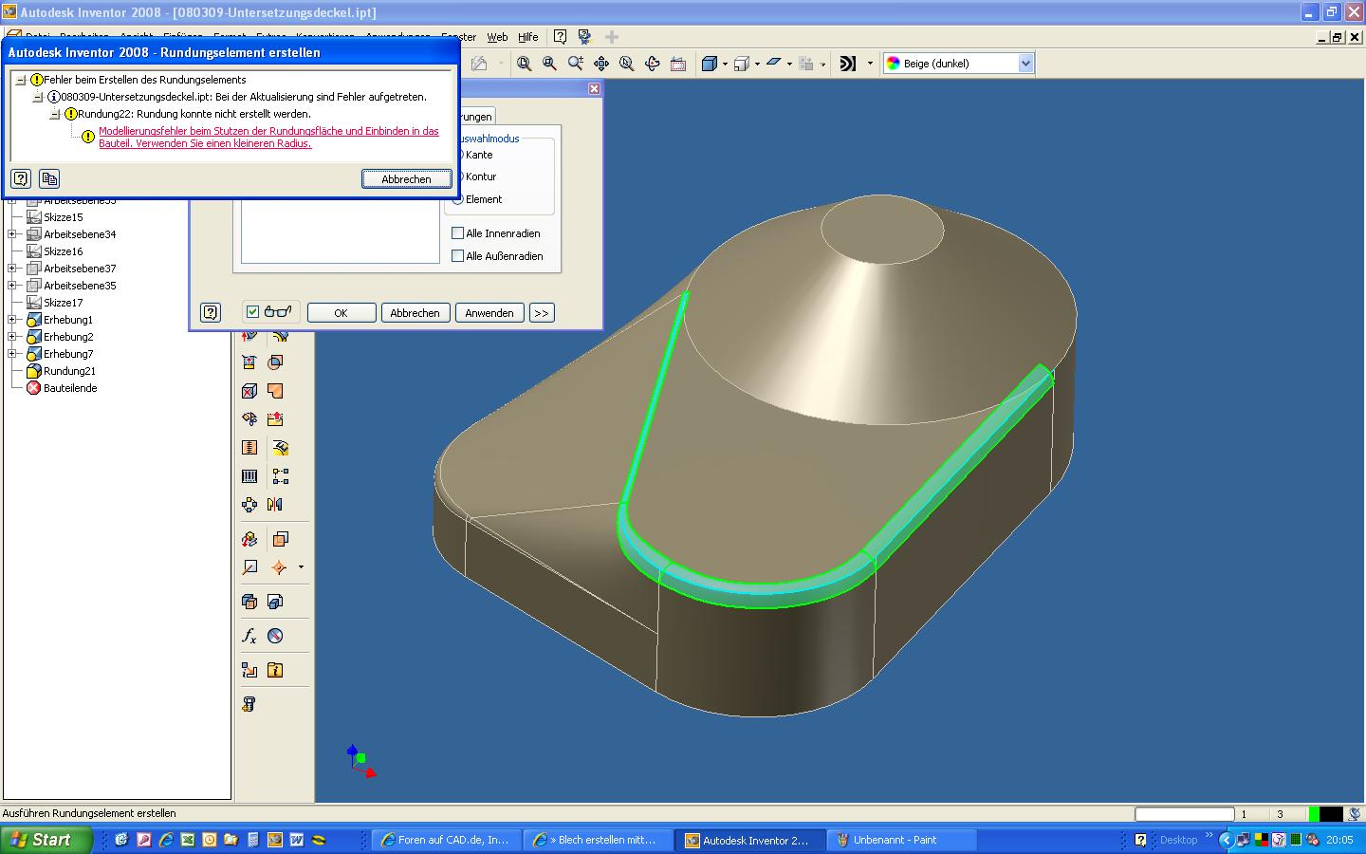The height and width of the screenshot is (854, 1366).
Task: Click the Zoom All magnifier icon
Action: (x=524, y=64)
